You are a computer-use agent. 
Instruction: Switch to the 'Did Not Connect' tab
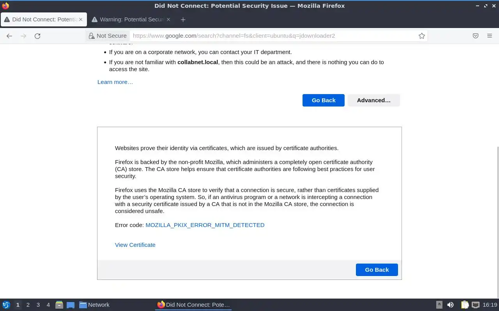coord(43,19)
